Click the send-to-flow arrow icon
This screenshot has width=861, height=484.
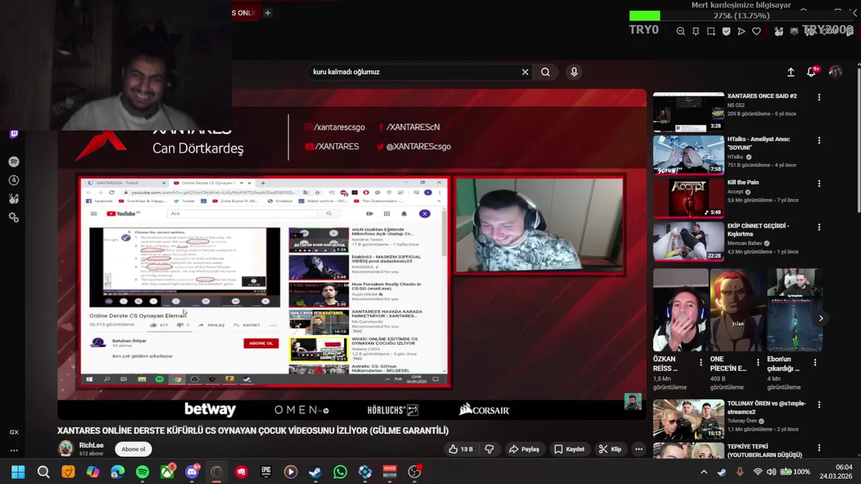click(x=741, y=31)
